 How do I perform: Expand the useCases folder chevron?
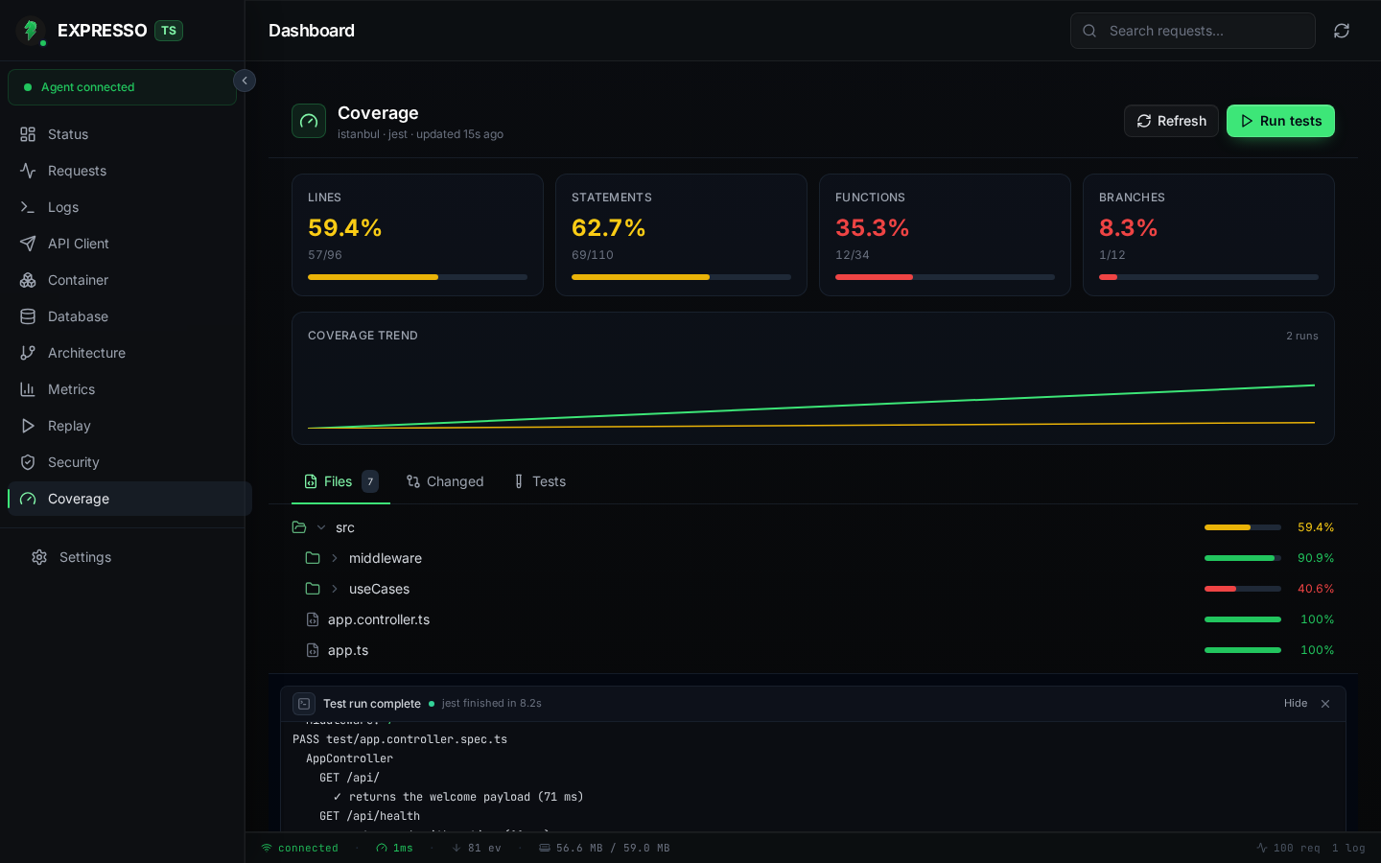pyautogui.click(x=335, y=589)
